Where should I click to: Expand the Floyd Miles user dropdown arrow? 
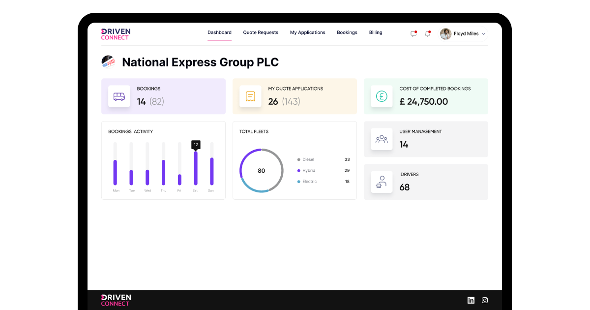[x=483, y=34]
